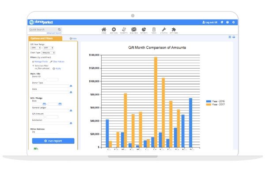Open the State lookup binoculars
This screenshot has height=177, width=265.
(x=71, y=92)
